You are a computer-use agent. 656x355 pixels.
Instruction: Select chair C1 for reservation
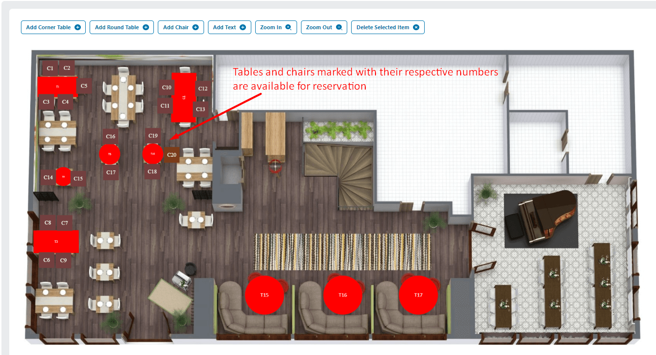click(50, 68)
